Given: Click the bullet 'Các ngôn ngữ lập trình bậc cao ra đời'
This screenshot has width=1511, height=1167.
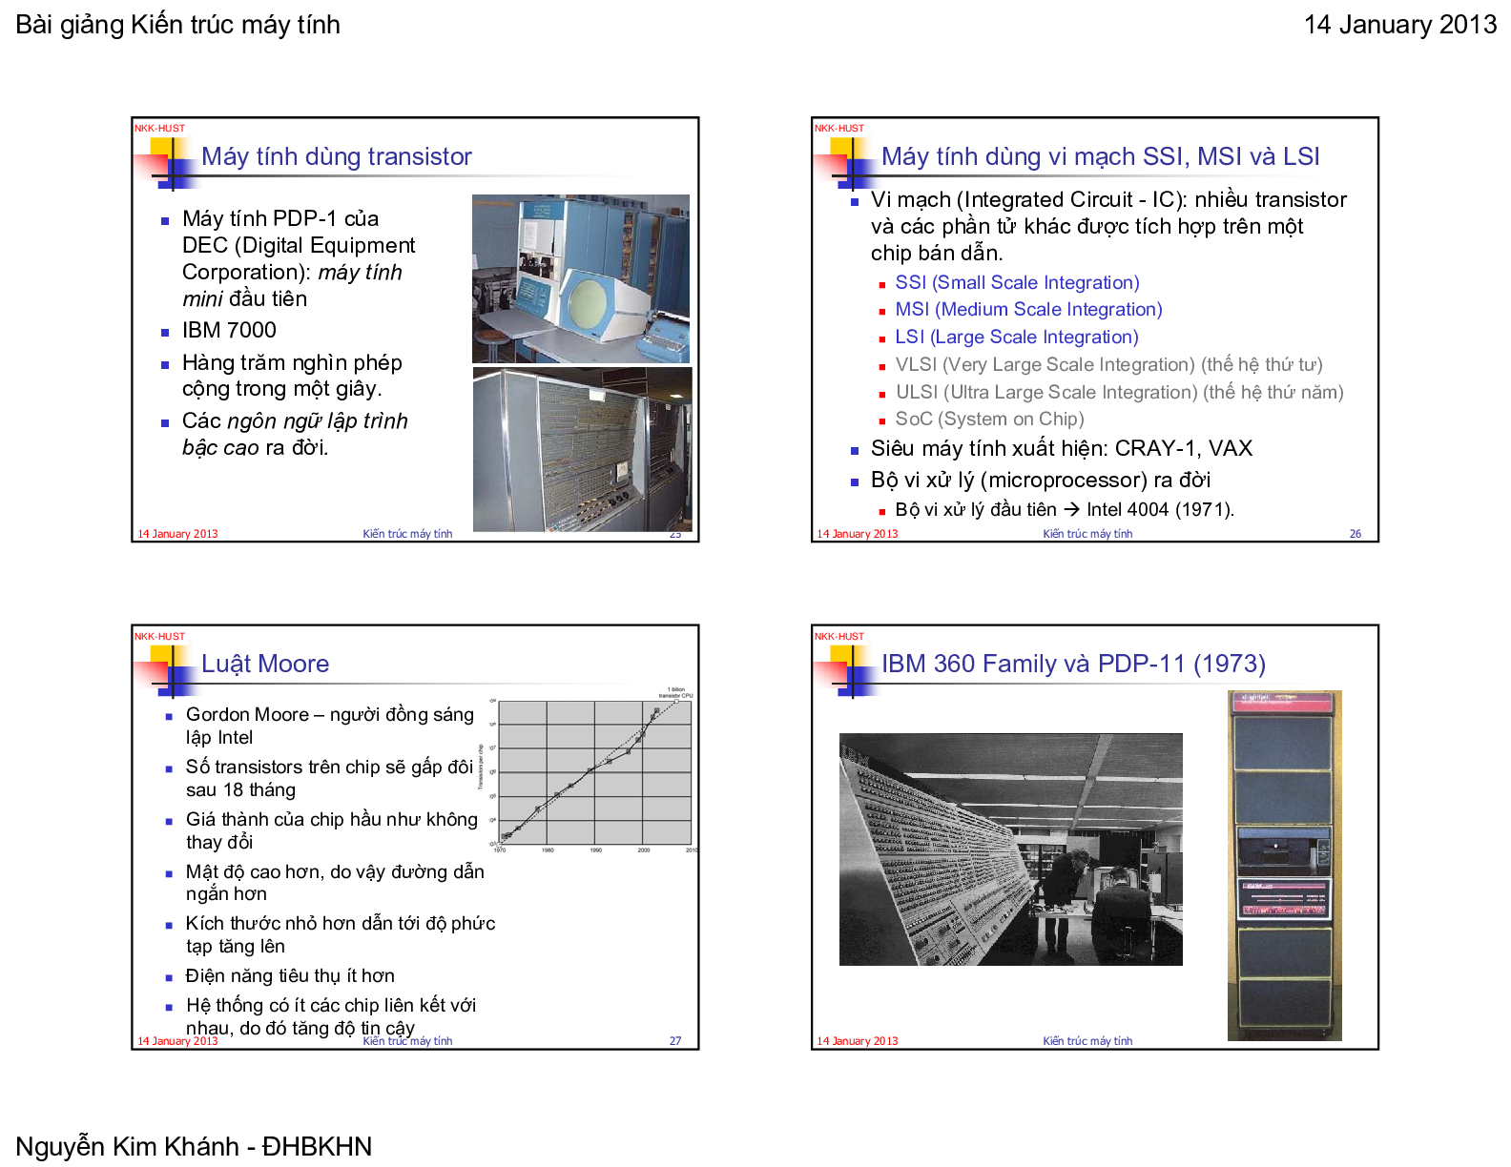Looking at the screenshot, I should click(295, 434).
